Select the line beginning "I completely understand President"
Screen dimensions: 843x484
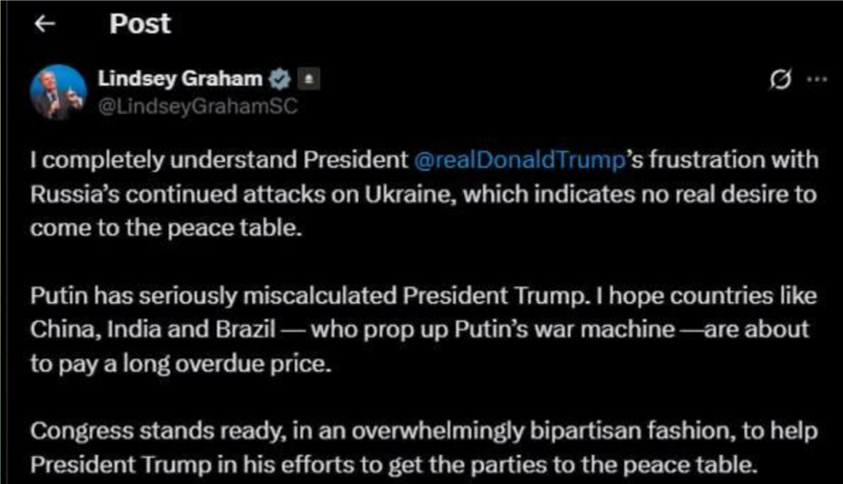tap(425, 160)
